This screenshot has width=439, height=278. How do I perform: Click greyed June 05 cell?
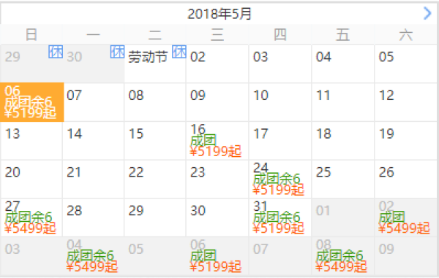(155, 256)
